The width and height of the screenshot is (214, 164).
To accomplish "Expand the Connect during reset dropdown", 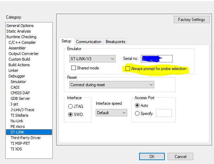I will 112,85.
